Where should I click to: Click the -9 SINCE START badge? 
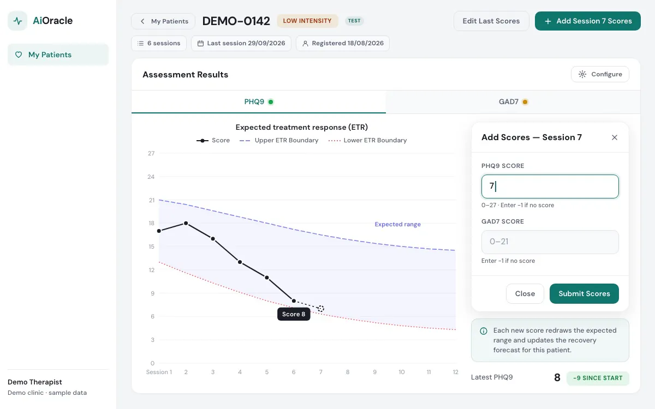click(598, 378)
